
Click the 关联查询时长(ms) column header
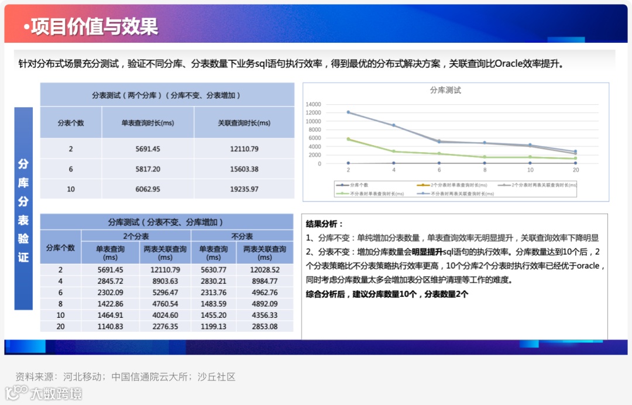244,123
